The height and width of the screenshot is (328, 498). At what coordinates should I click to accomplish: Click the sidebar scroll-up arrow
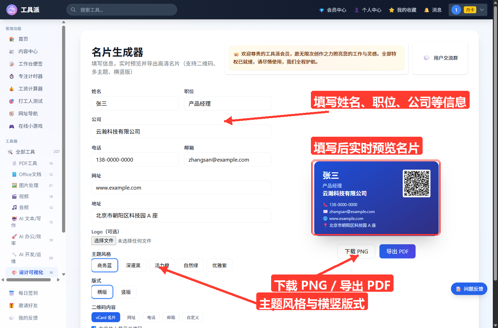(x=64, y=22)
